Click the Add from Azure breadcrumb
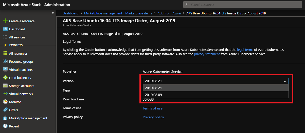Screen dimensions: 305x133 pyautogui.click(x=169, y=13)
